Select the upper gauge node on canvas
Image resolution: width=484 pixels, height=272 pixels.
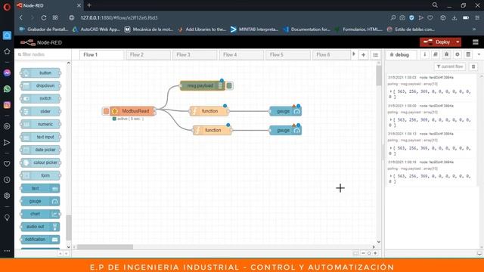click(286, 111)
